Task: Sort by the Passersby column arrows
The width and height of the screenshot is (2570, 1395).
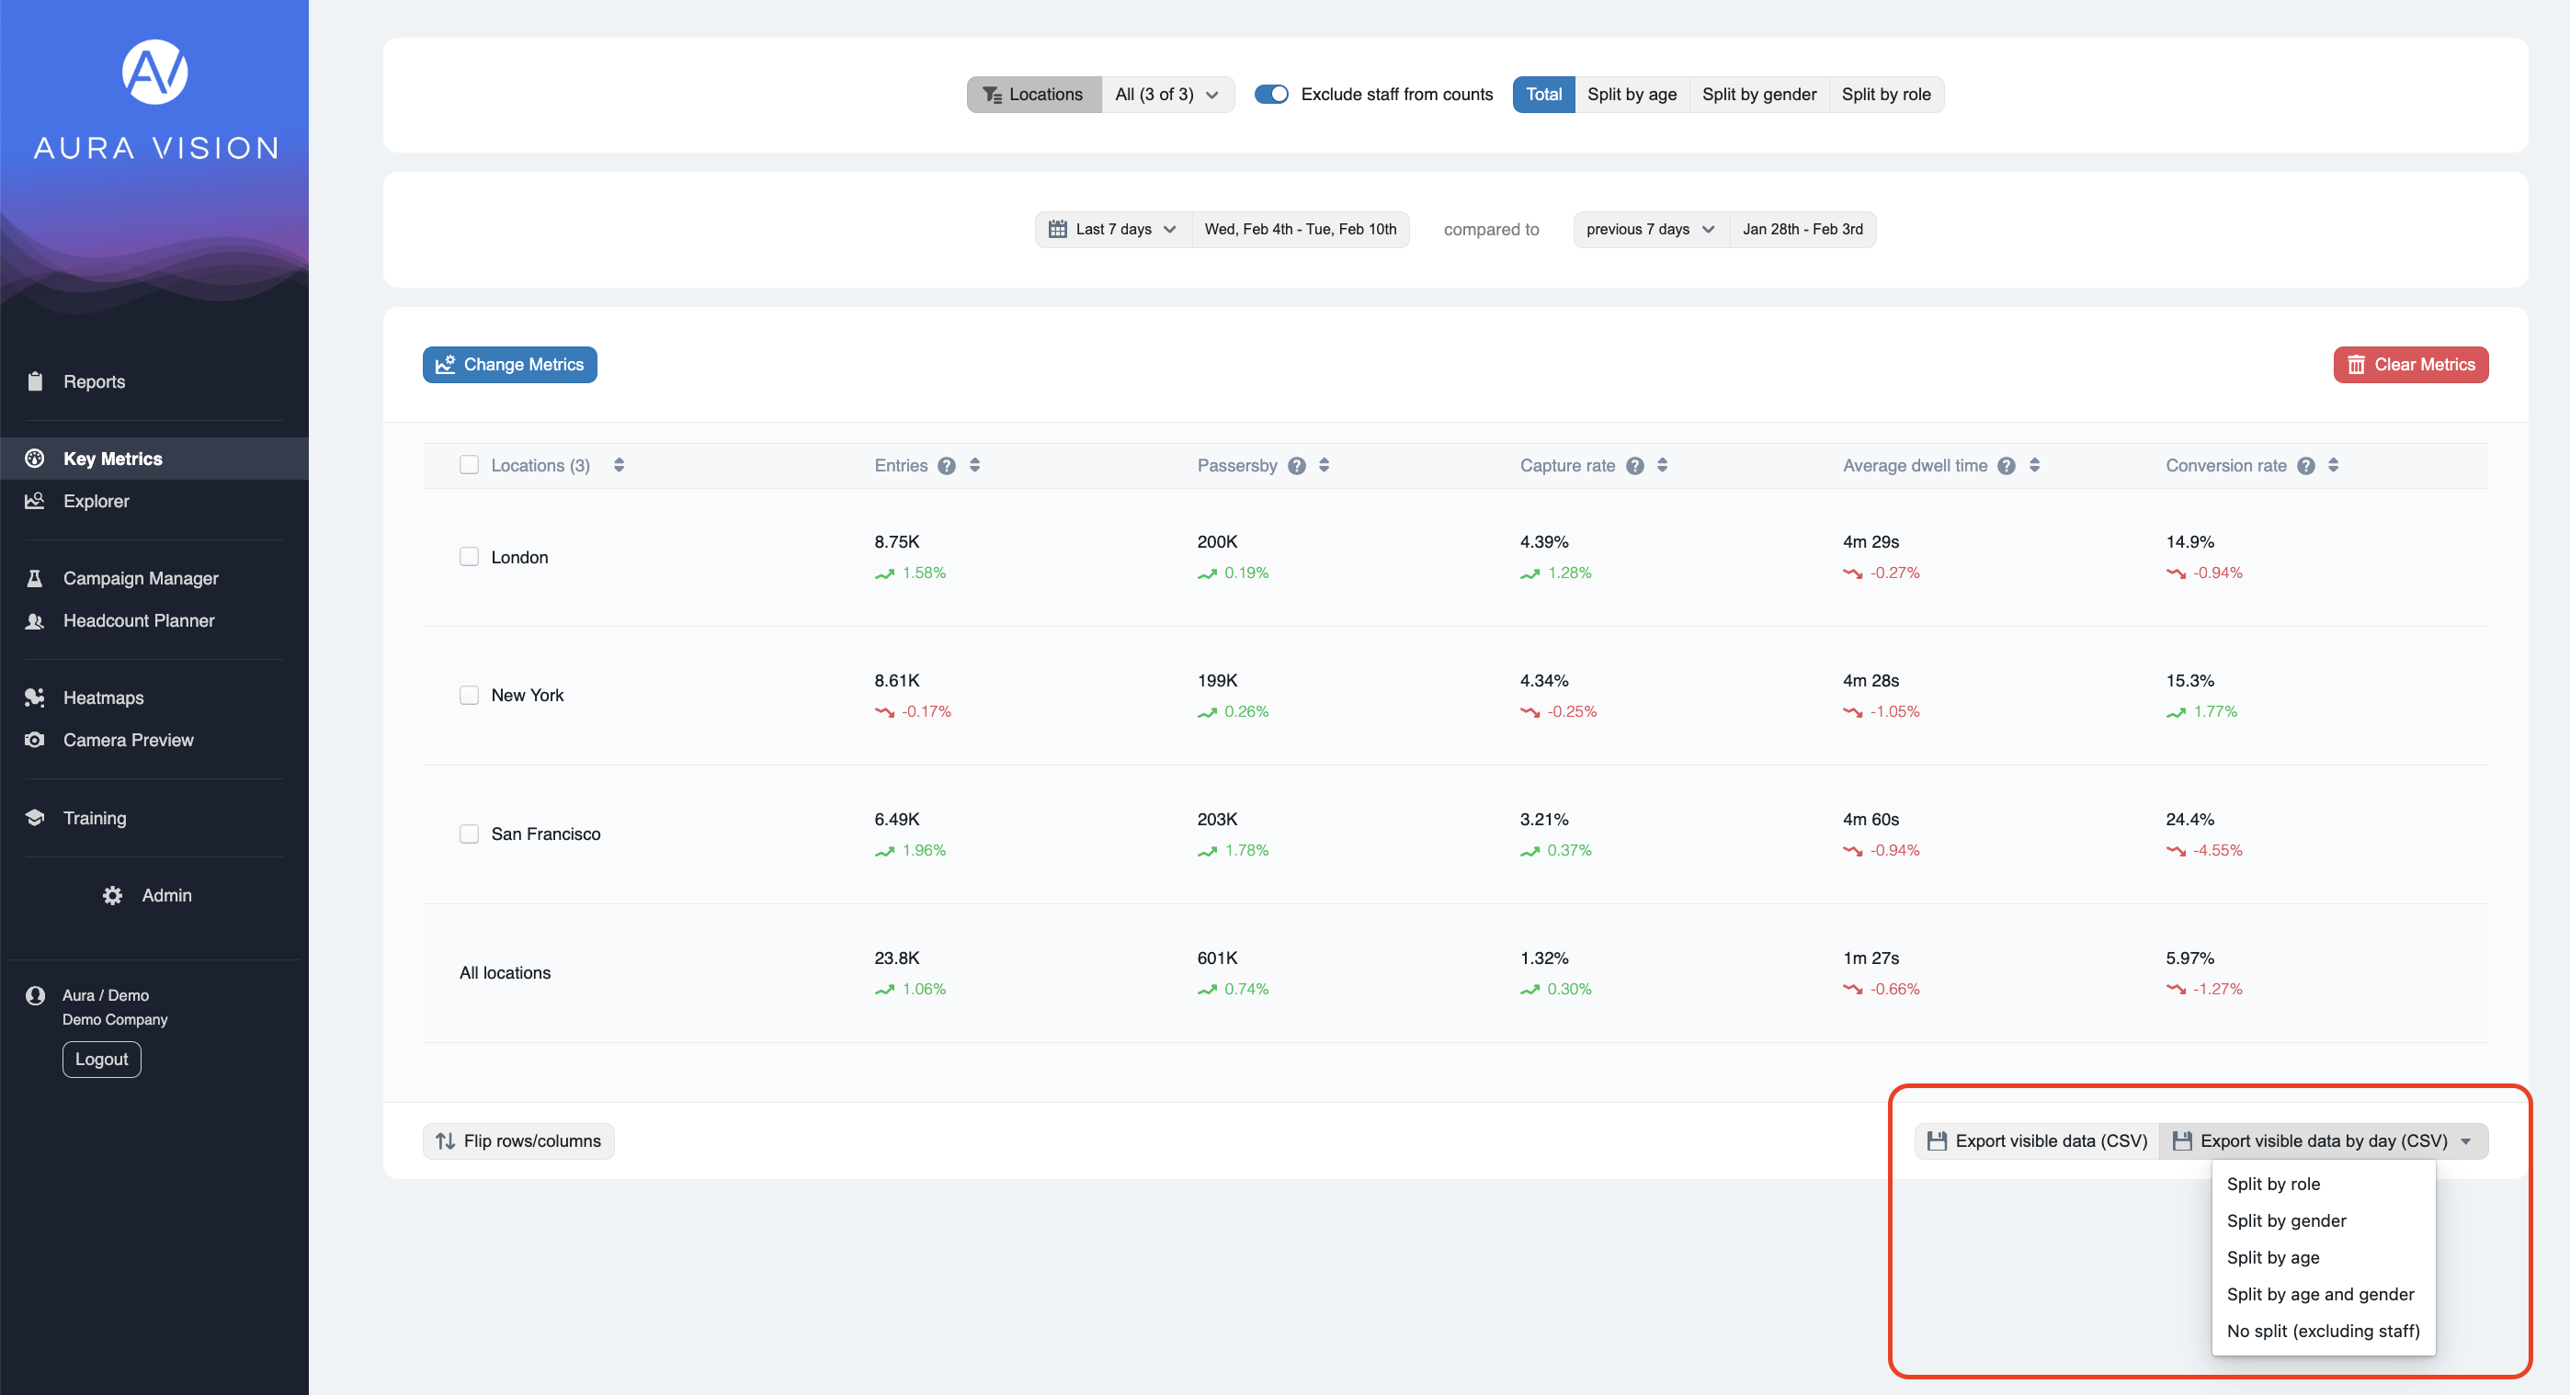Action: pos(1324,466)
